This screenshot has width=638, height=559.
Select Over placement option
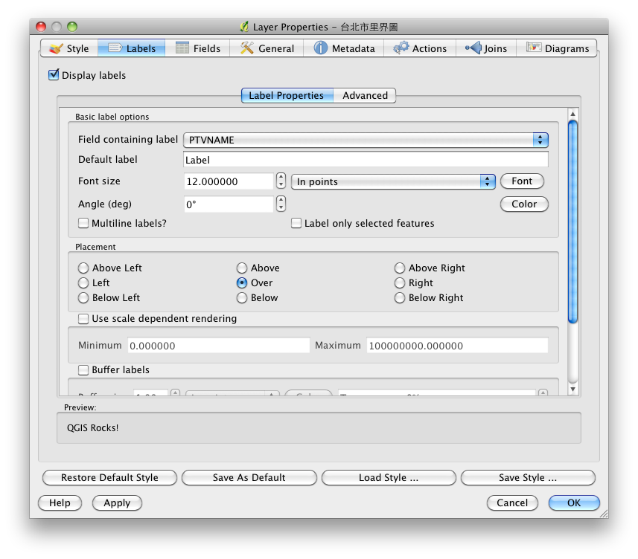point(242,282)
